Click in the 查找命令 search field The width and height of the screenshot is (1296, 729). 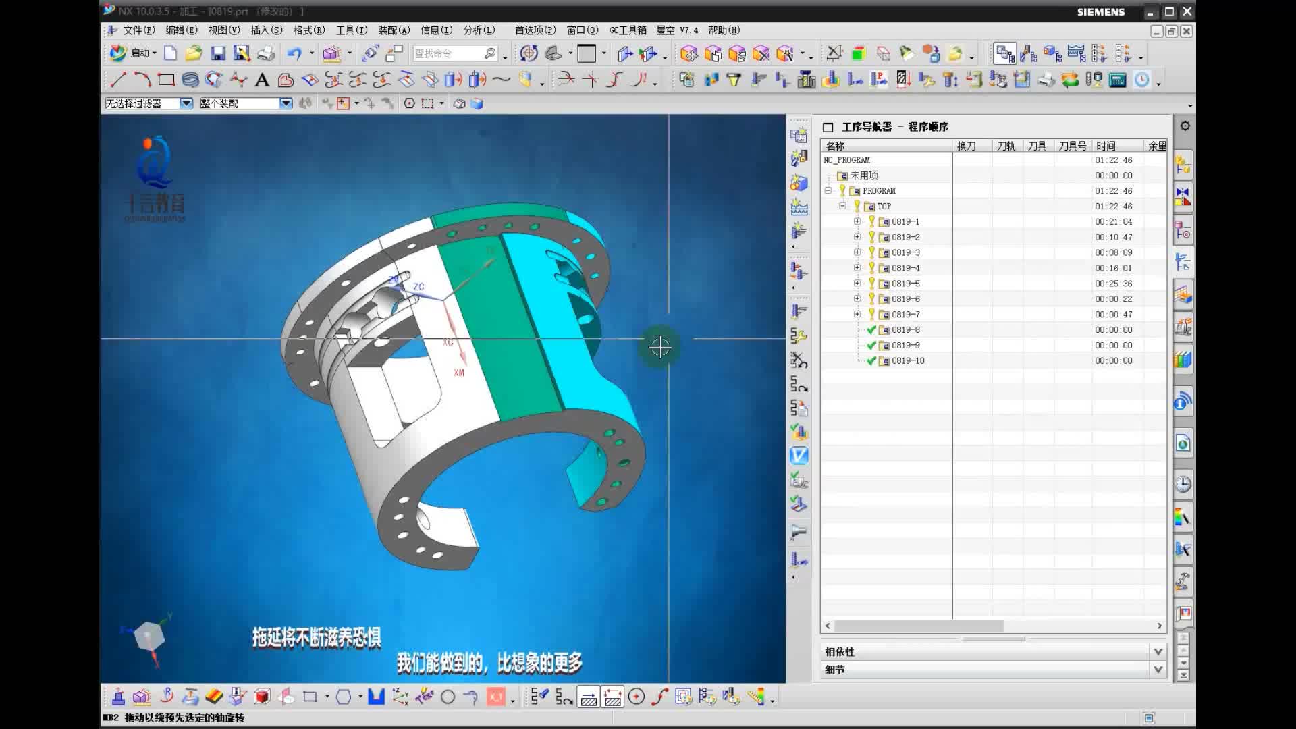(x=448, y=53)
